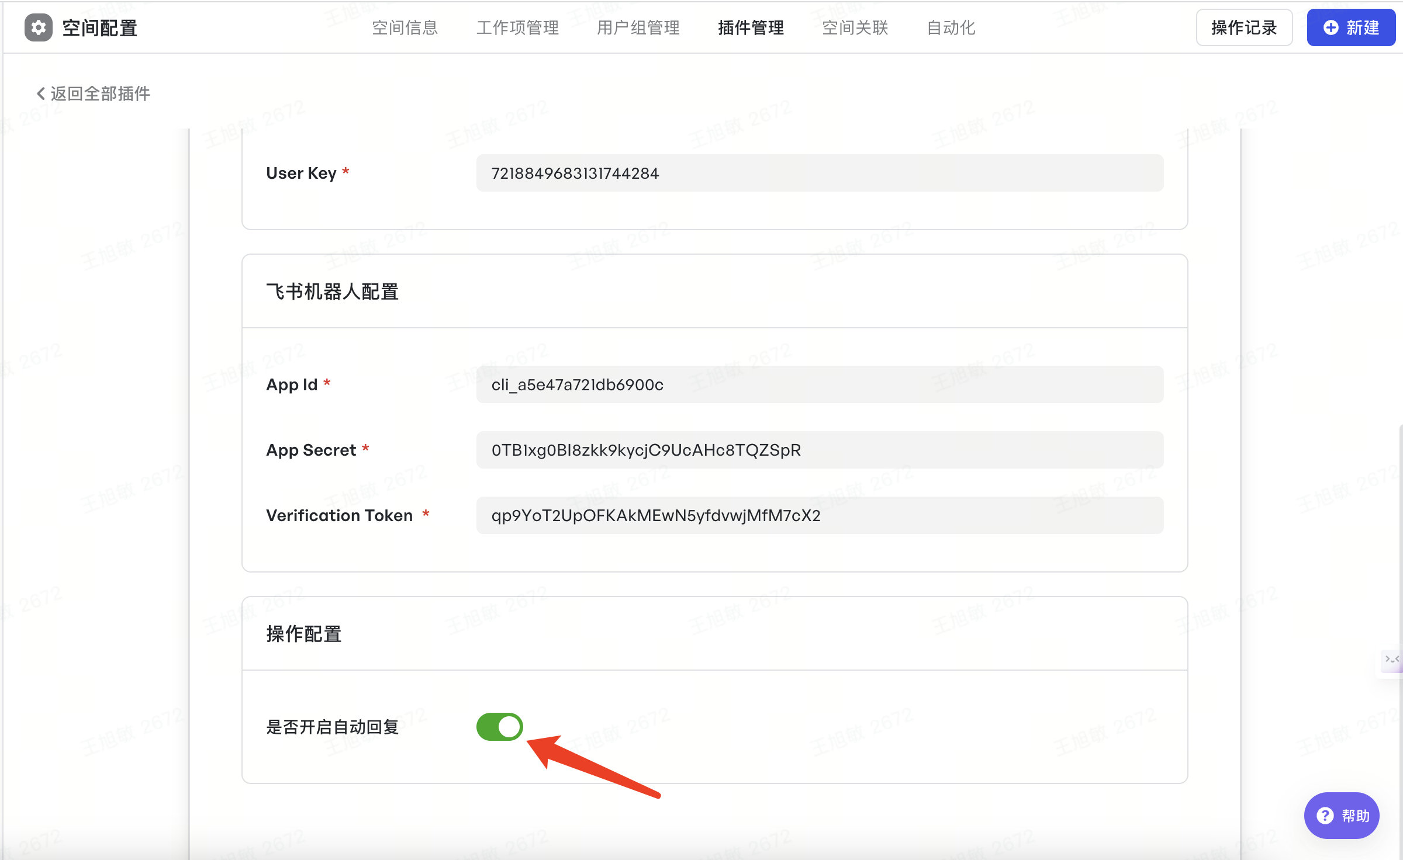Click the Verification Token label
This screenshot has height=860, width=1403.
pyautogui.click(x=339, y=515)
